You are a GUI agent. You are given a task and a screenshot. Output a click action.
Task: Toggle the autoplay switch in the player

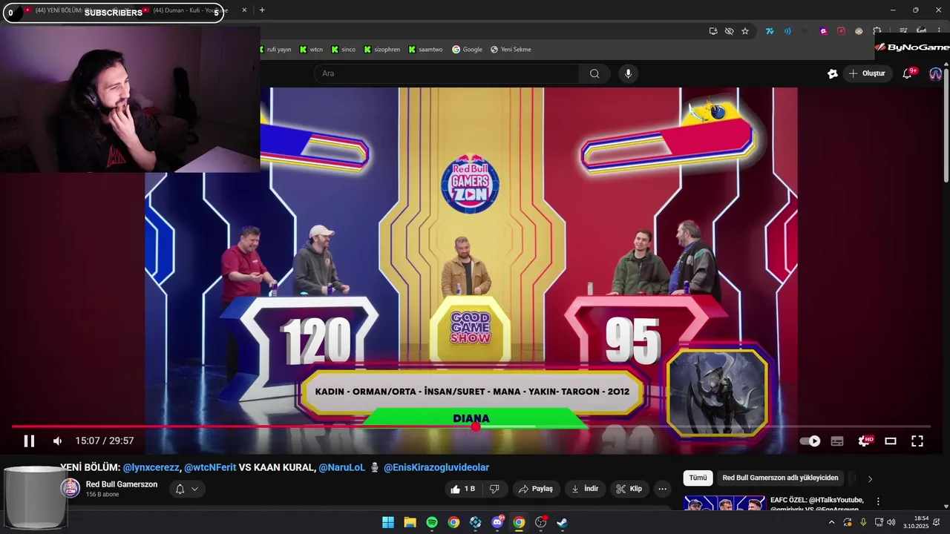(810, 441)
